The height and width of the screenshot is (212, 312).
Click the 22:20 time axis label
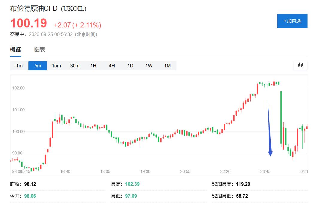pos(225,171)
